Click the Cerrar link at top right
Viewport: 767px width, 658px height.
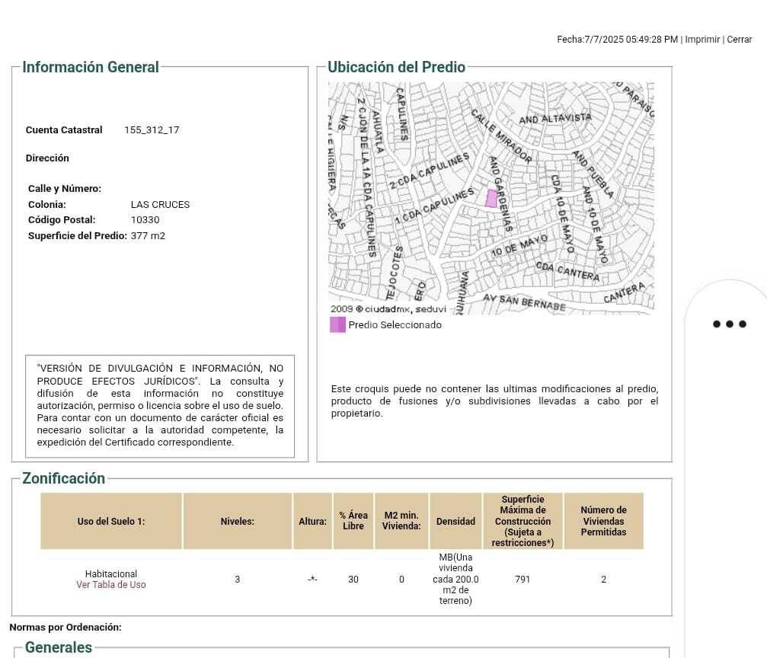739,40
